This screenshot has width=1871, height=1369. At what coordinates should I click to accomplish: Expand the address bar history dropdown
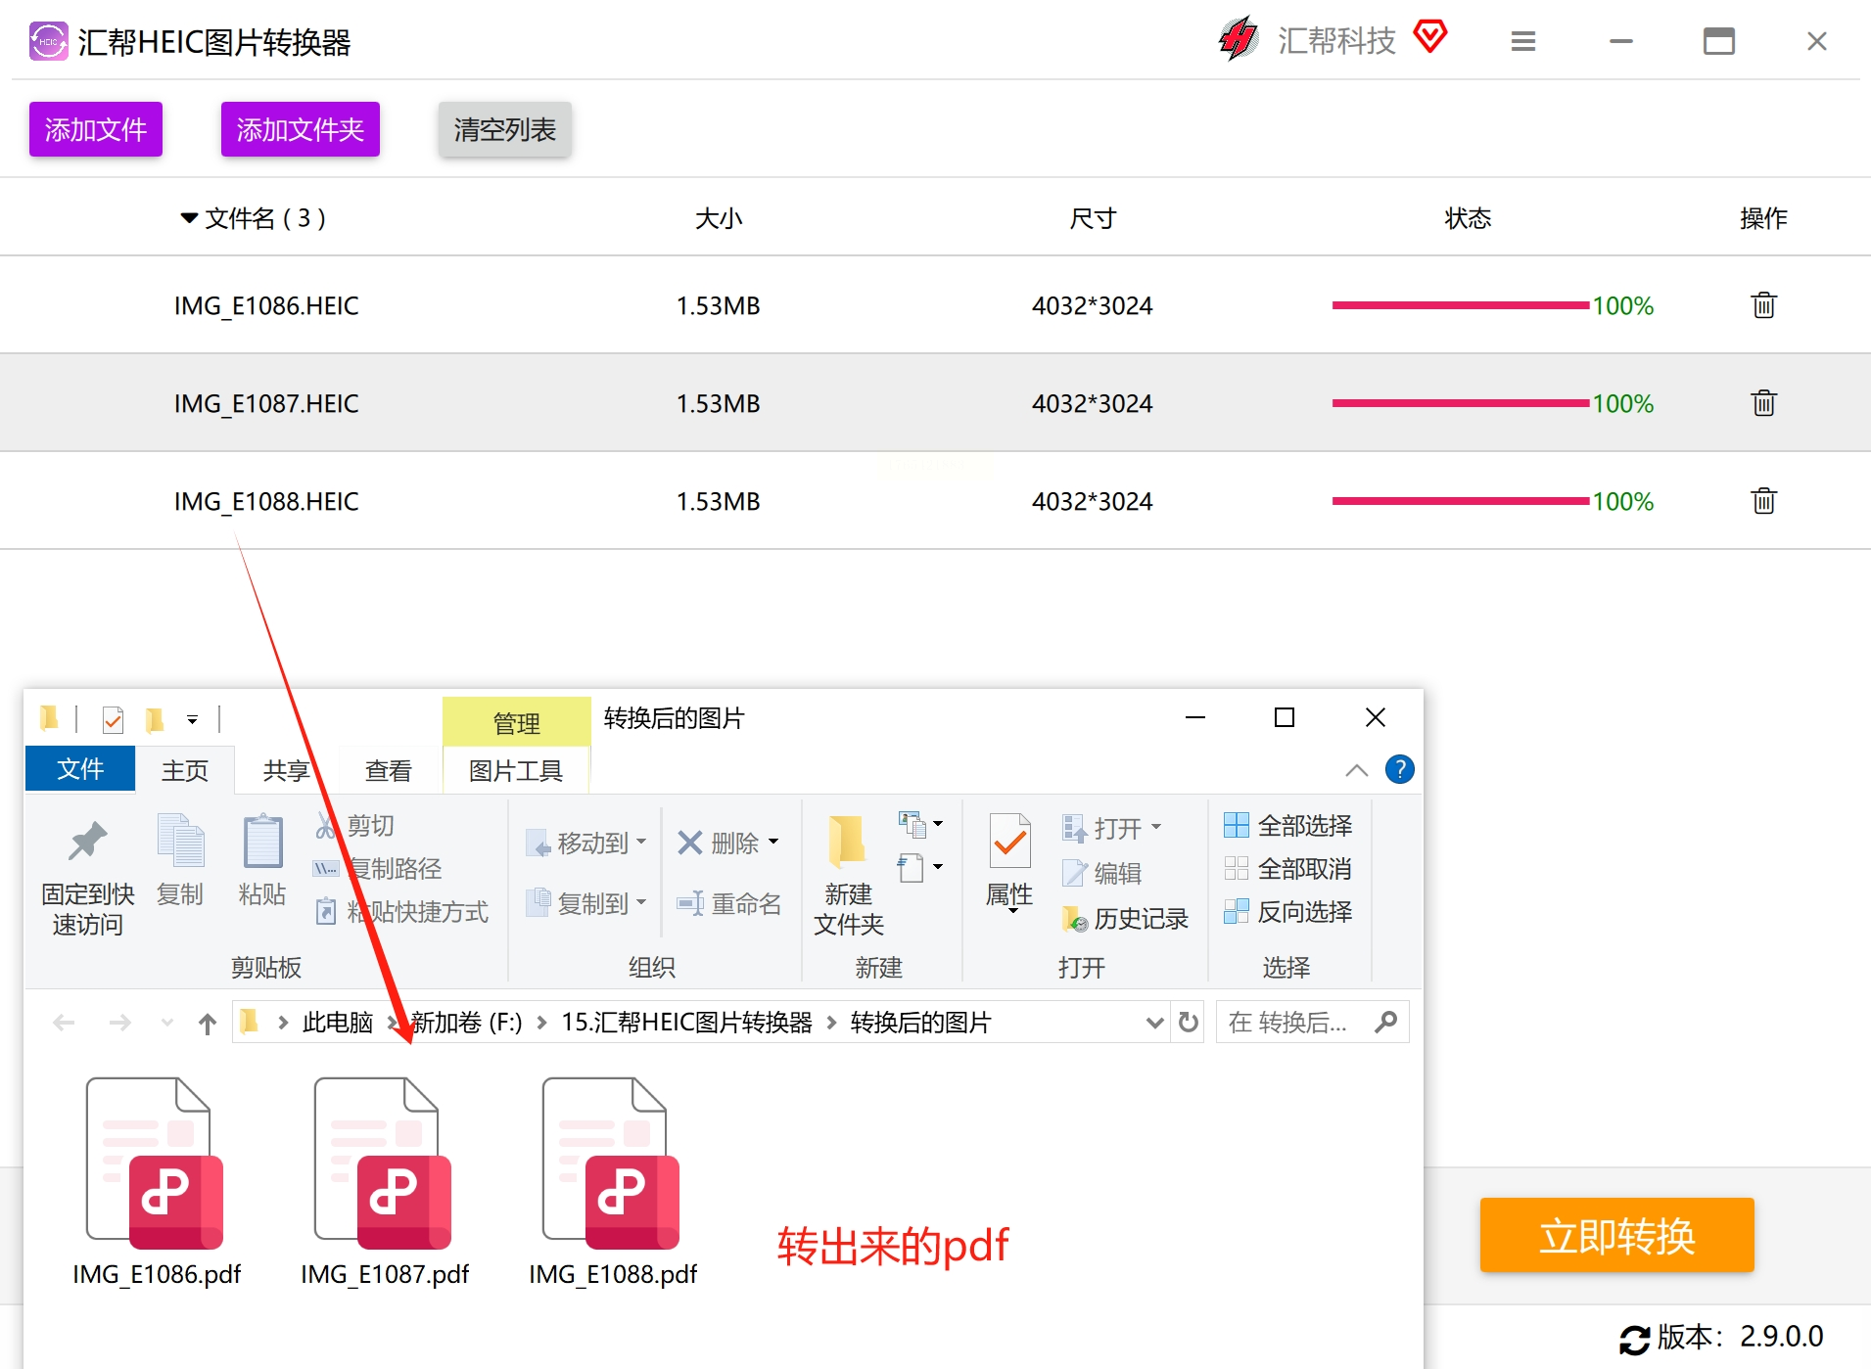click(1154, 1023)
